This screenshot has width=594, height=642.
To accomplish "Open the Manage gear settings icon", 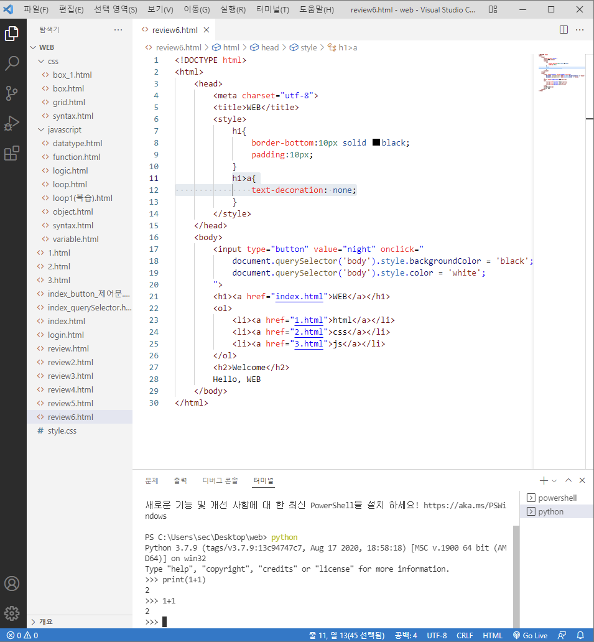I will pyautogui.click(x=12, y=613).
